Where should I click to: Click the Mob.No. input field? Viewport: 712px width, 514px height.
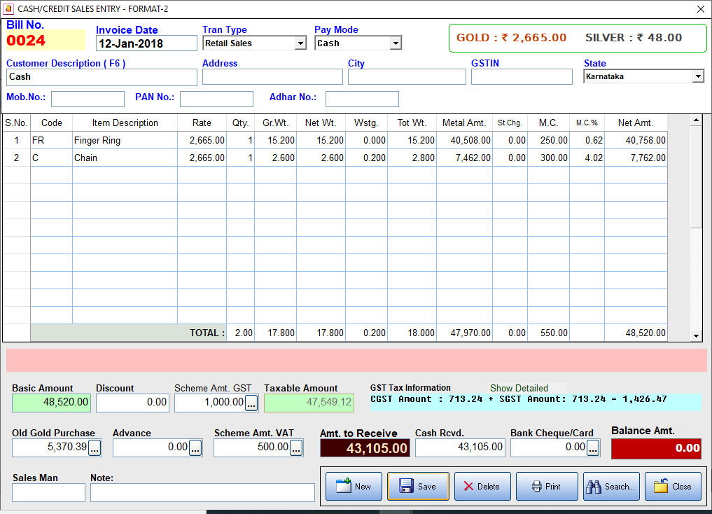pos(88,99)
